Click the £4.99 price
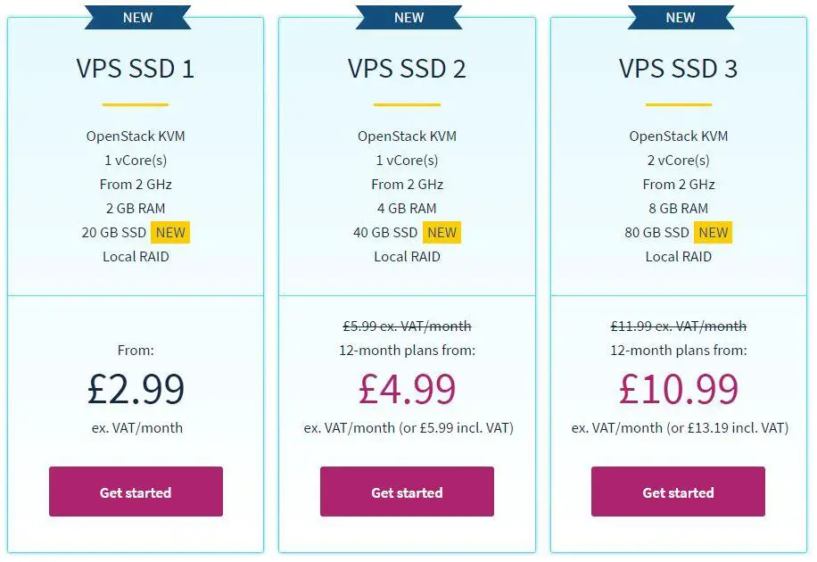The width and height of the screenshot is (817, 562). pyautogui.click(x=407, y=389)
